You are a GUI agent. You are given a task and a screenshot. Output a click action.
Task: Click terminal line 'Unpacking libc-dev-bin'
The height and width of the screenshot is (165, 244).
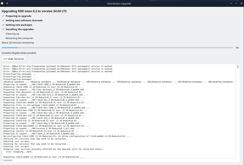click(44, 98)
